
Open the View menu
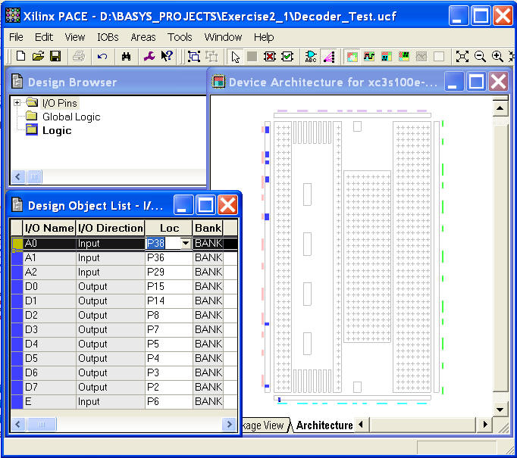point(75,37)
